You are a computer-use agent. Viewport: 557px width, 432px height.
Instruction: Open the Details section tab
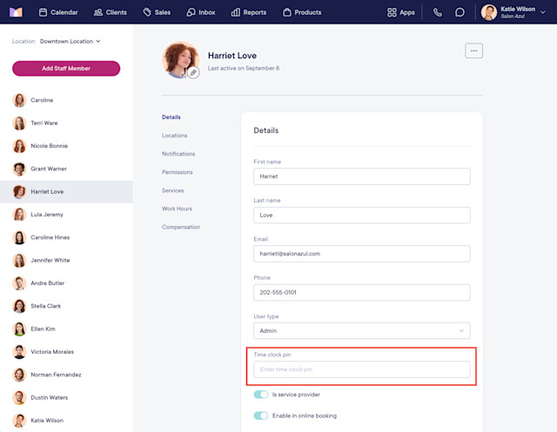coord(171,117)
